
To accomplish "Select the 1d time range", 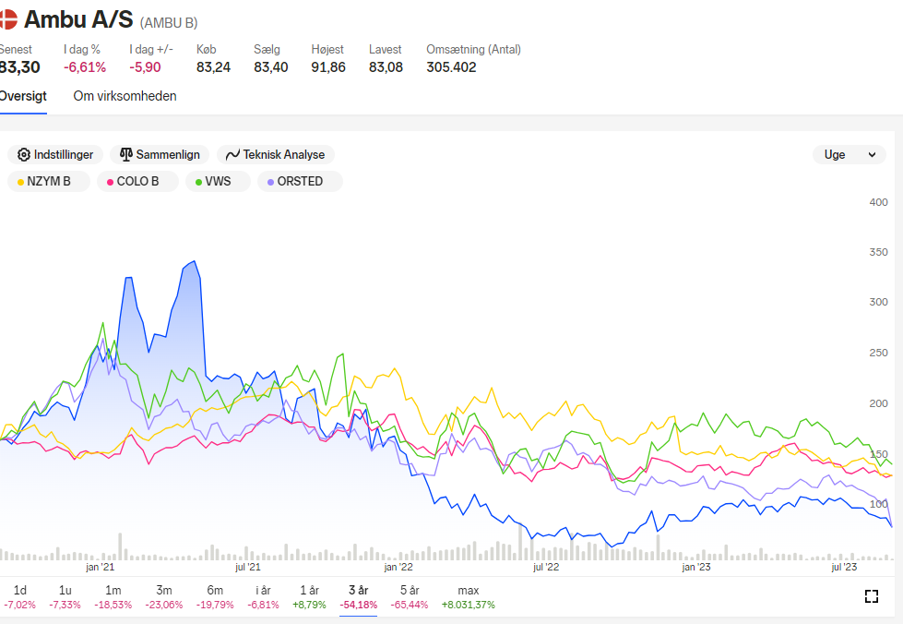I will pyautogui.click(x=19, y=597).
